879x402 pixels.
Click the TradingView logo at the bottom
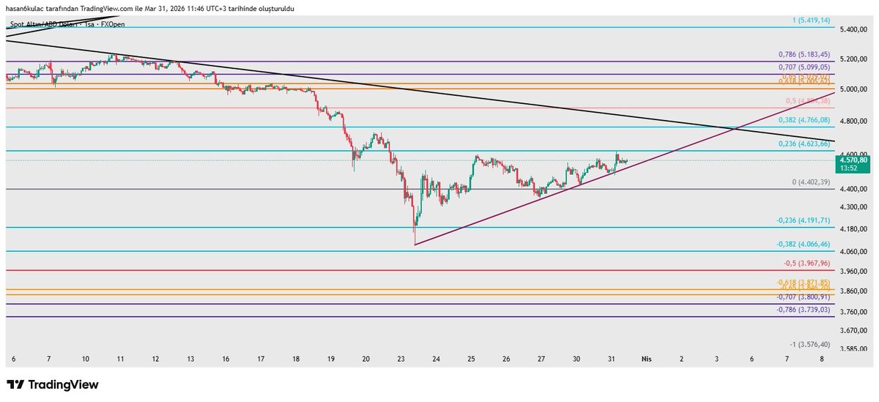pos(52,384)
